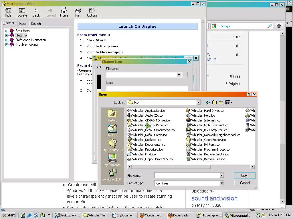Select Whistler_Favorites.ico file
The width and height of the screenshot is (293, 219).
(145, 149)
